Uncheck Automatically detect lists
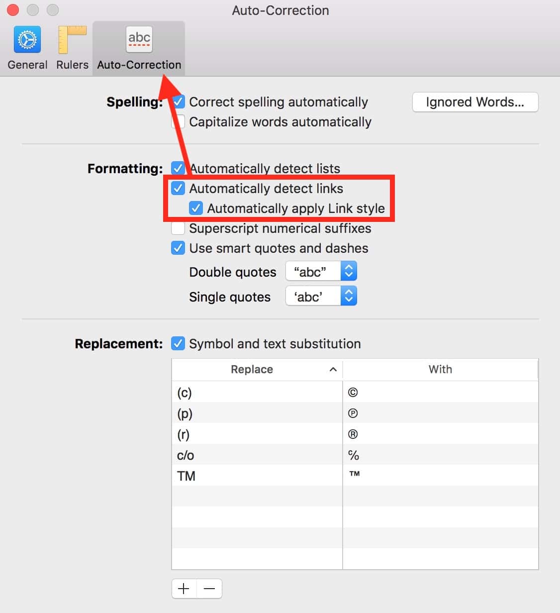This screenshot has height=613, width=560. pyautogui.click(x=178, y=169)
